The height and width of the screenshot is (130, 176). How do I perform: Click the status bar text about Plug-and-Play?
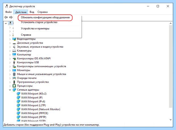coord(51,125)
